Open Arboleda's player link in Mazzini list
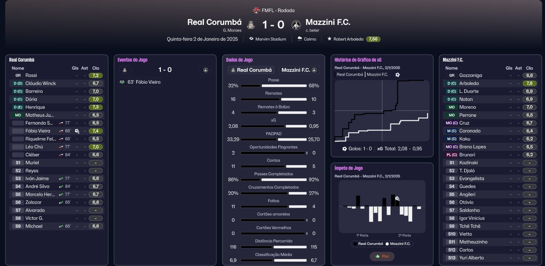The width and height of the screenshot is (545, 266). click(469, 83)
